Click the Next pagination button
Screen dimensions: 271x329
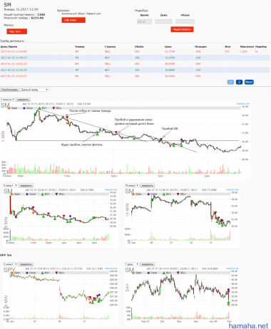(249, 82)
